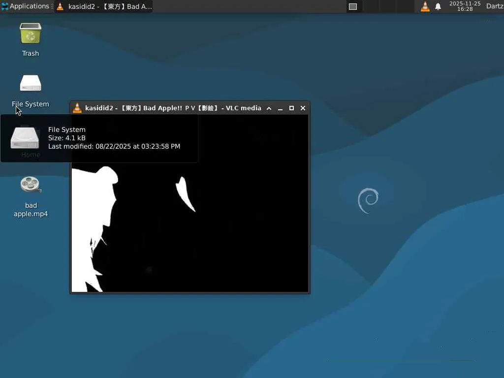
Task: Click the VLC taskbar window button
Action: 104,6
